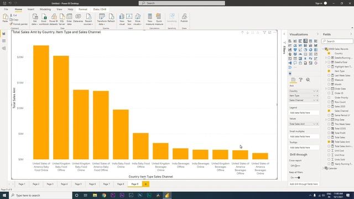
Task: Switch to the Modeling ribbon tab
Action: 45,9
